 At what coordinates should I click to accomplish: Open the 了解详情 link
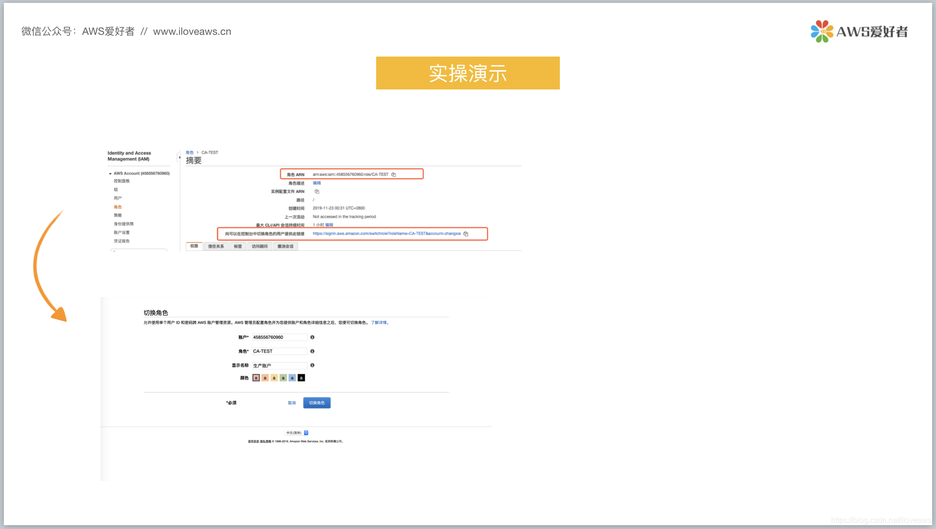tap(379, 323)
